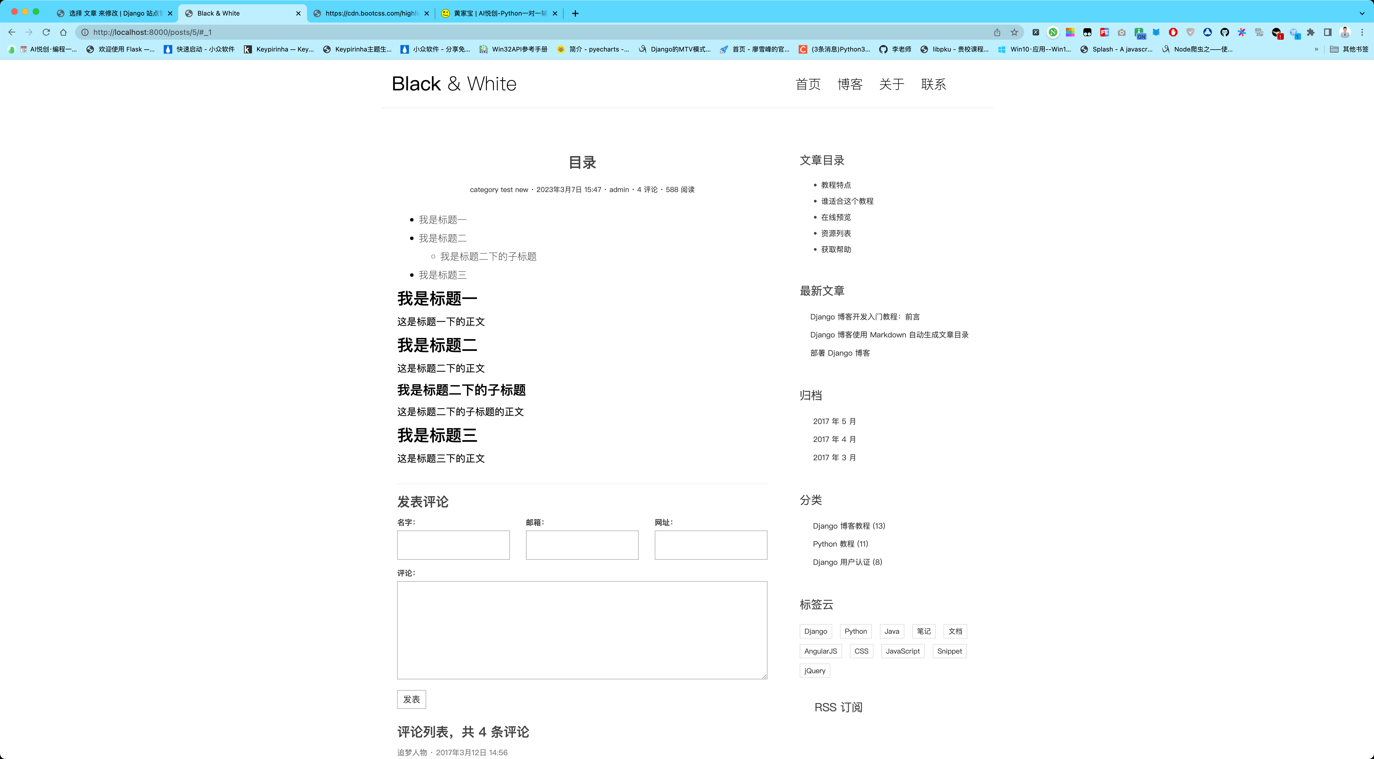The height and width of the screenshot is (759, 1374).
Task: Open the Win32API参考手册 bookmark
Action: tap(513, 49)
